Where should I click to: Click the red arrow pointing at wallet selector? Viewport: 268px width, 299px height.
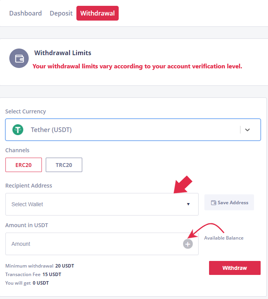(x=183, y=184)
